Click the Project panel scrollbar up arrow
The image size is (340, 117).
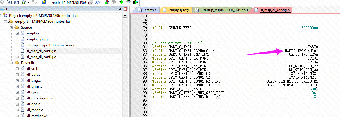[125, 16]
